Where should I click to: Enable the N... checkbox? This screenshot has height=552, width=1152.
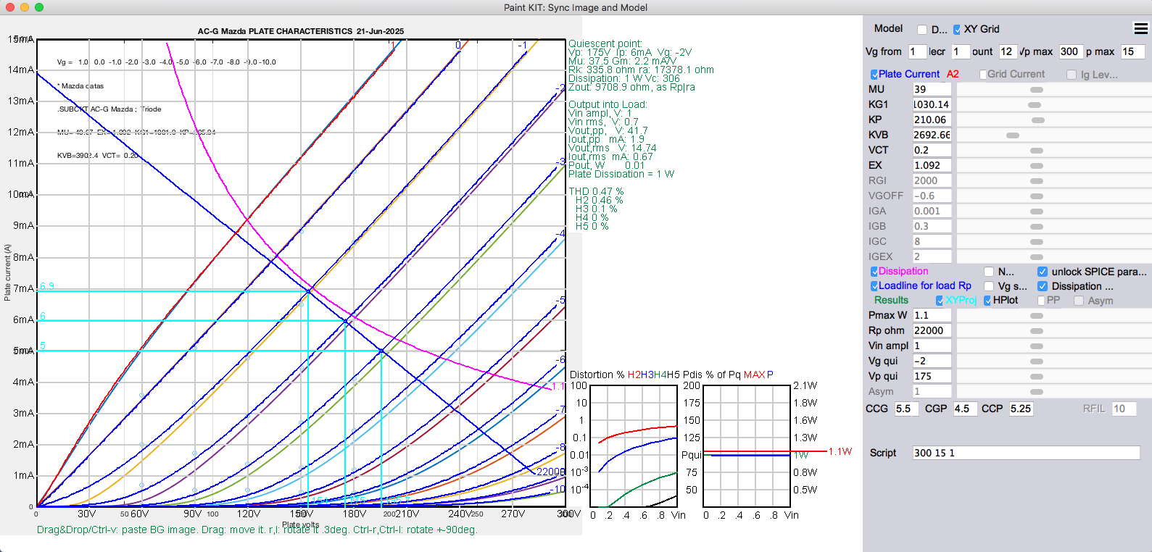pyautogui.click(x=989, y=272)
